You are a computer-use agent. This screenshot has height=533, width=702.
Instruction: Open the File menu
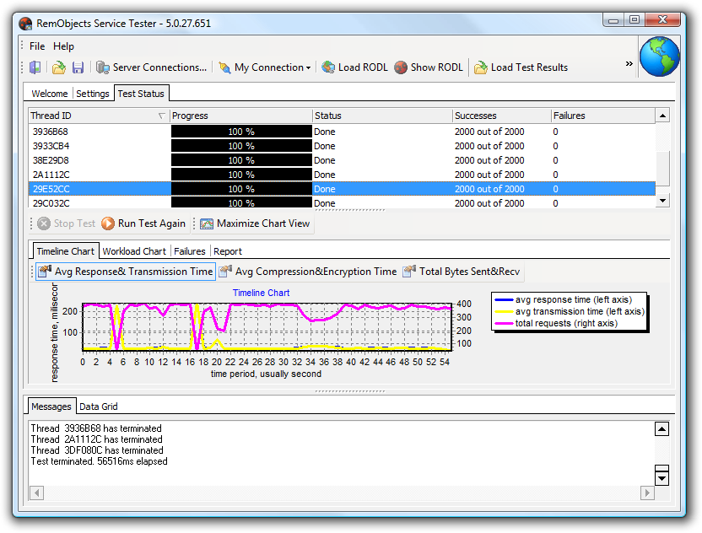click(x=37, y=46)
